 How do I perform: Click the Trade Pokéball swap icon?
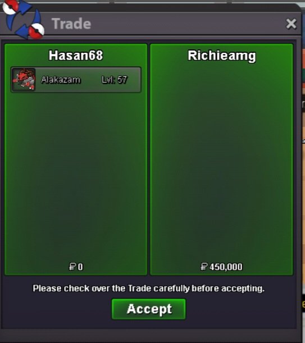(24, 19)
